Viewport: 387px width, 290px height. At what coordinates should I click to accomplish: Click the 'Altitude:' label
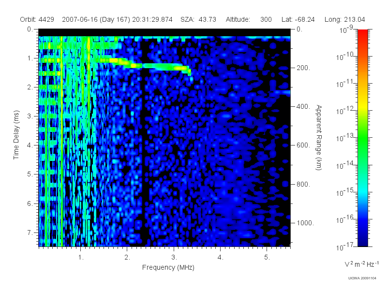pyautogui.click(x=238, y=19)
